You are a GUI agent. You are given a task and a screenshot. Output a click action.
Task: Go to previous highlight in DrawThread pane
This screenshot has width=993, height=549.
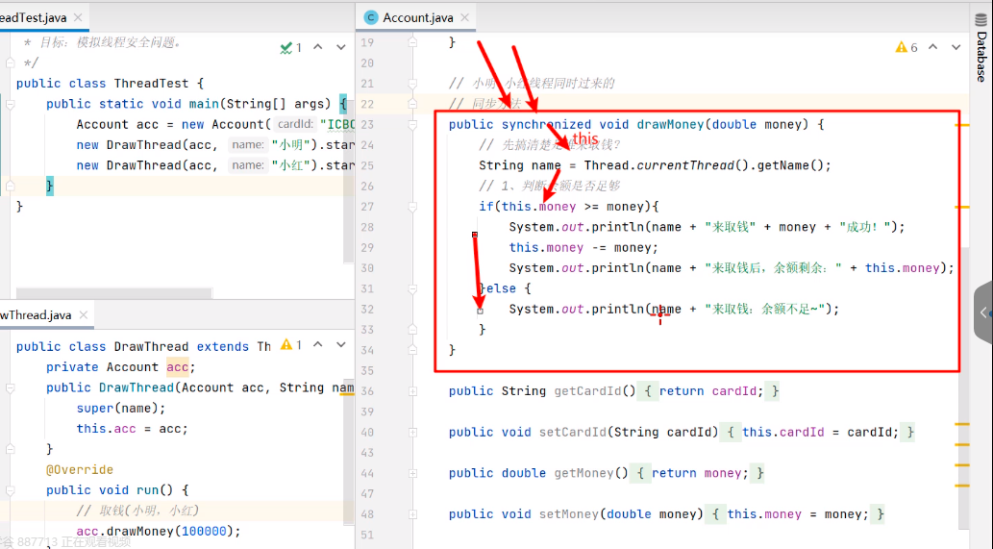click(318, 344)
